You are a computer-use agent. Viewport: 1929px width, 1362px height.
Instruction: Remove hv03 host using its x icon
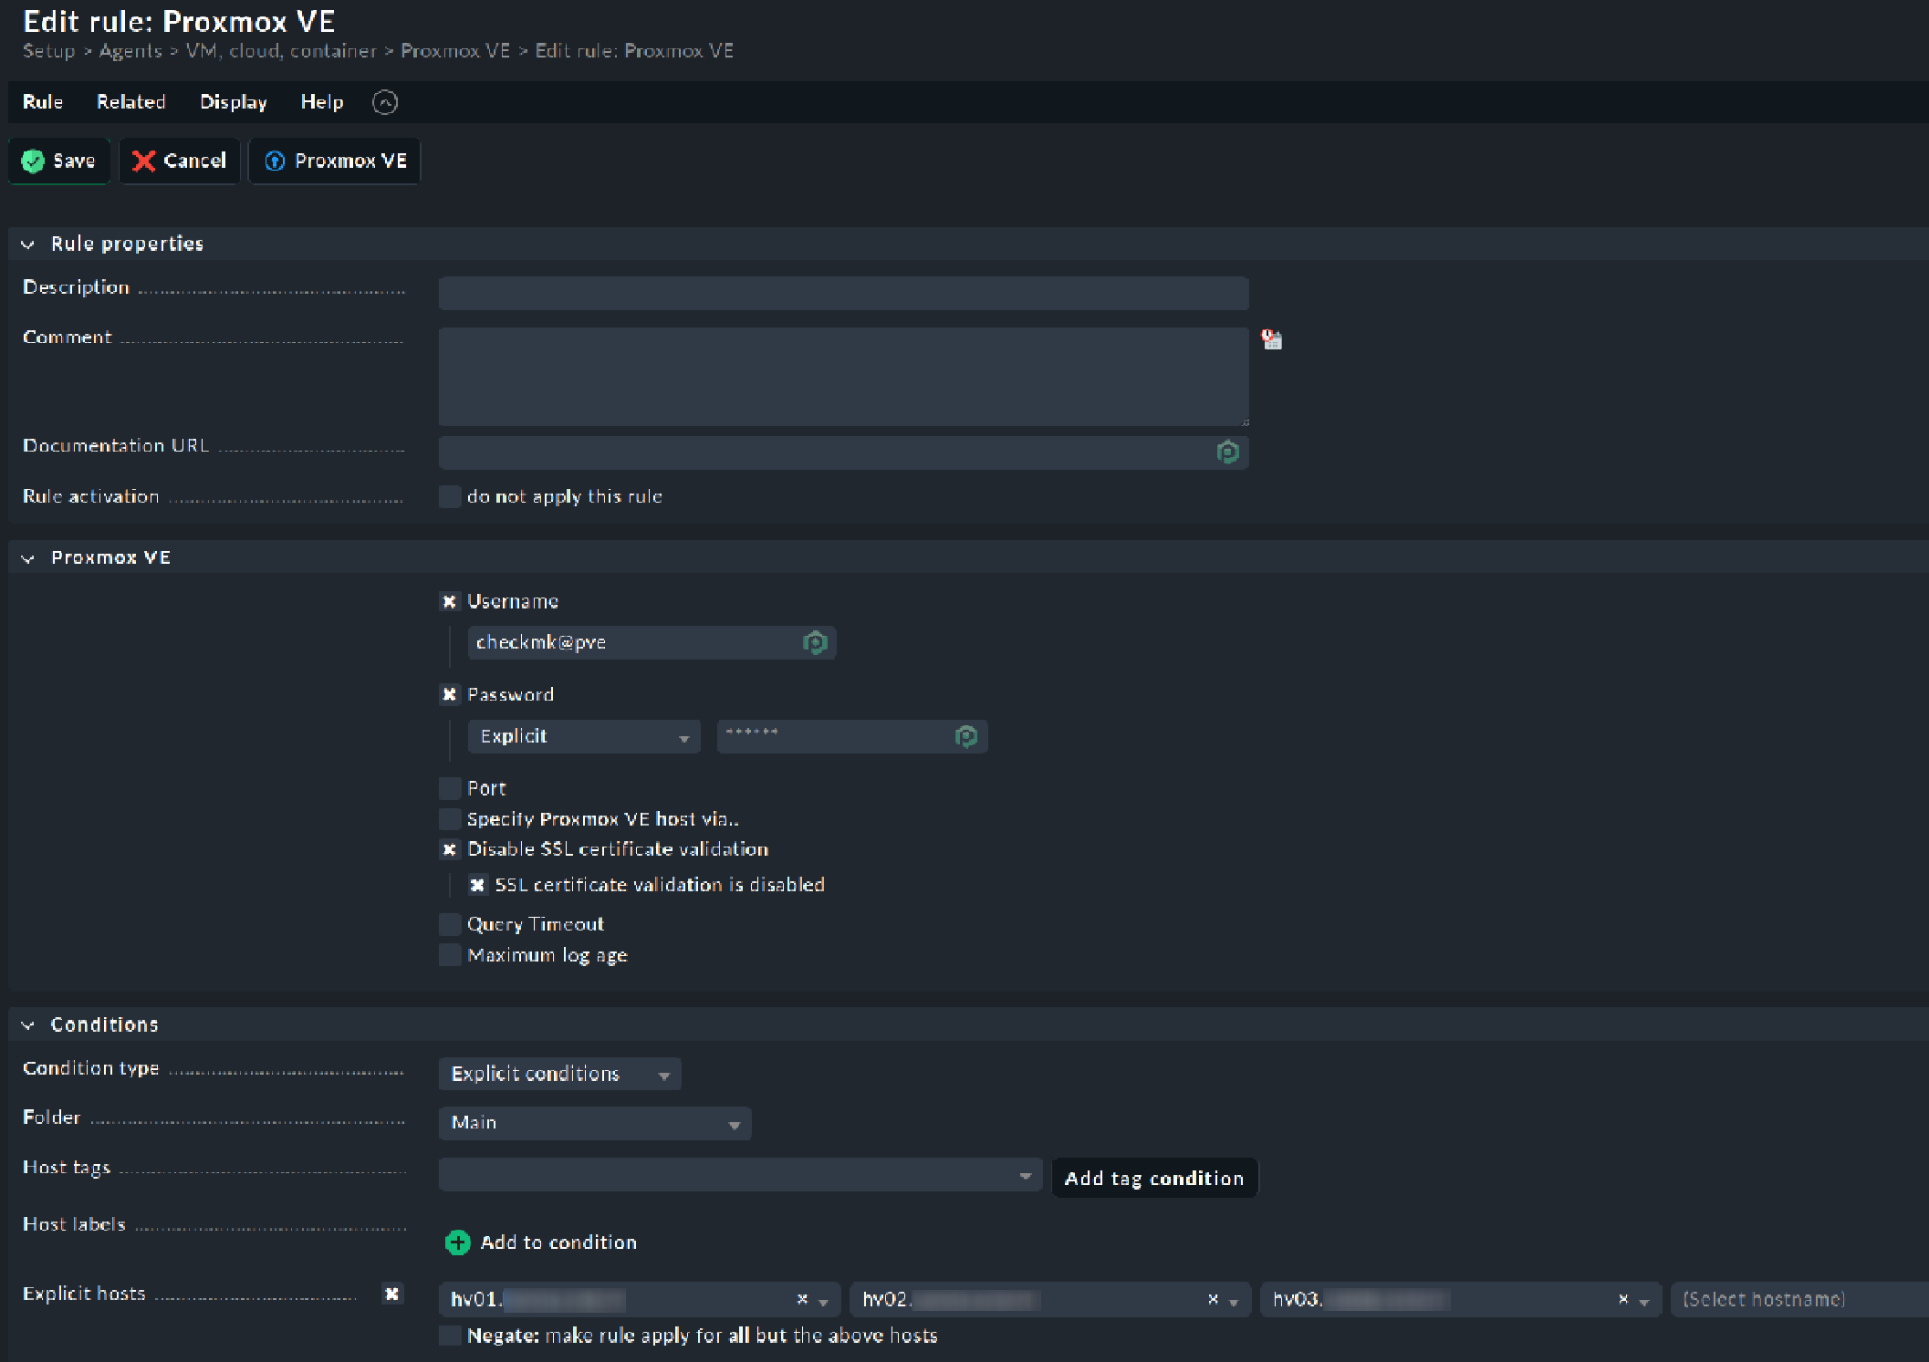1622,1299
